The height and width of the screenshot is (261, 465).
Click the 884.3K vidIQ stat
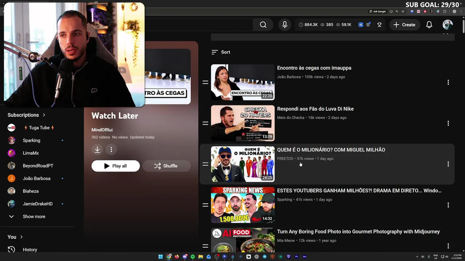pyautogui.click(x=308, y=25)
